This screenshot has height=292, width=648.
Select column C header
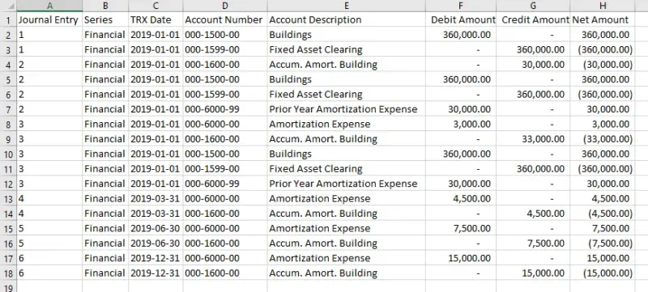[156, 6]
